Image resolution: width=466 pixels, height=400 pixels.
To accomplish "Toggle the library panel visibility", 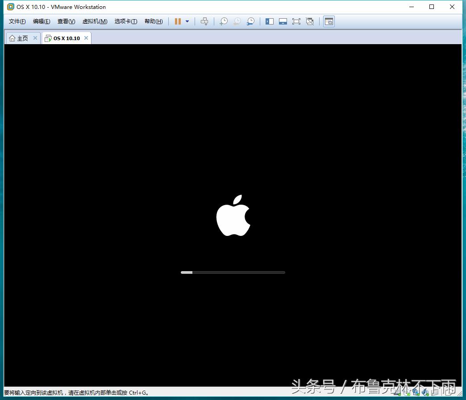I will (x=270, y=21).
